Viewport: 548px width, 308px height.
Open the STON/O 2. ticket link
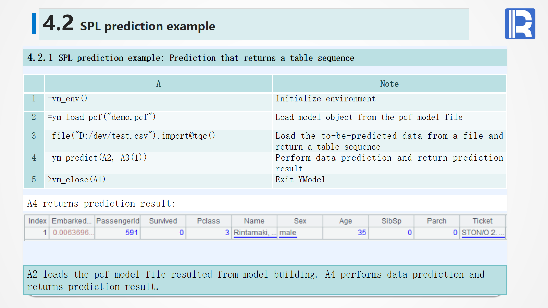[482, 233]
